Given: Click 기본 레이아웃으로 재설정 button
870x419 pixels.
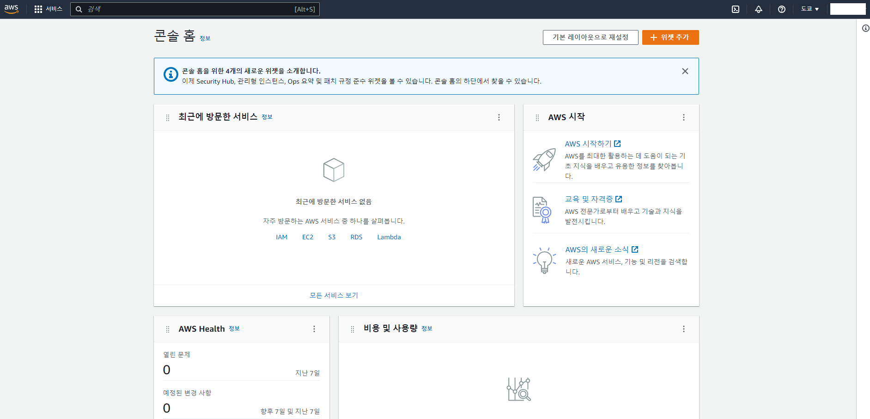Looking at the screenshot, I should (590, 37).
